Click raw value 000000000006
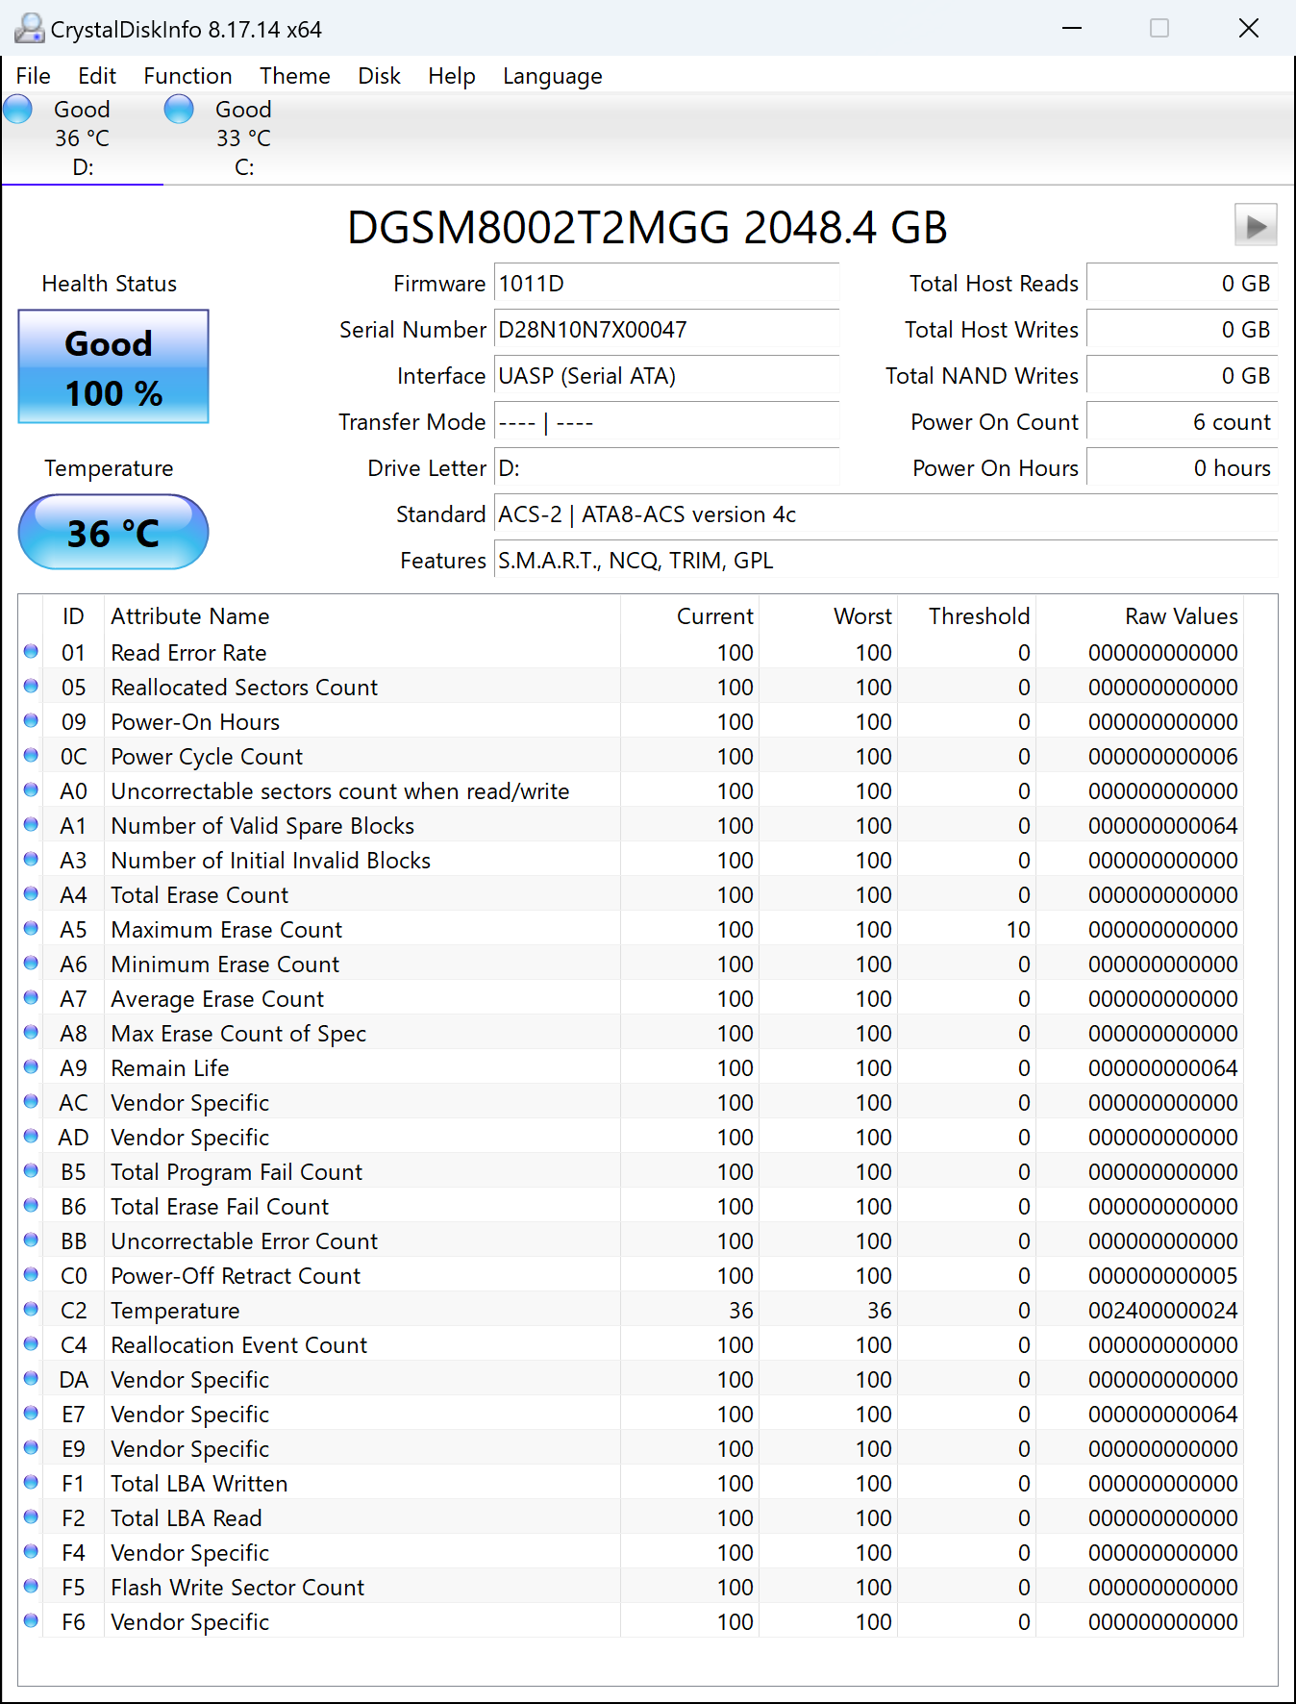Screen dimensions: 1296x1704 tap(1163, 757)
